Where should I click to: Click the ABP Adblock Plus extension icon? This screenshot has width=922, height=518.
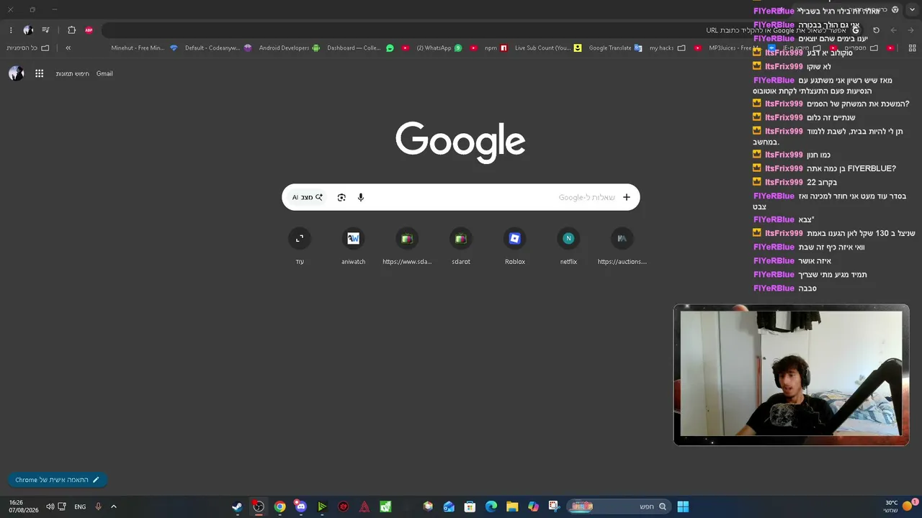coord(89,30)
